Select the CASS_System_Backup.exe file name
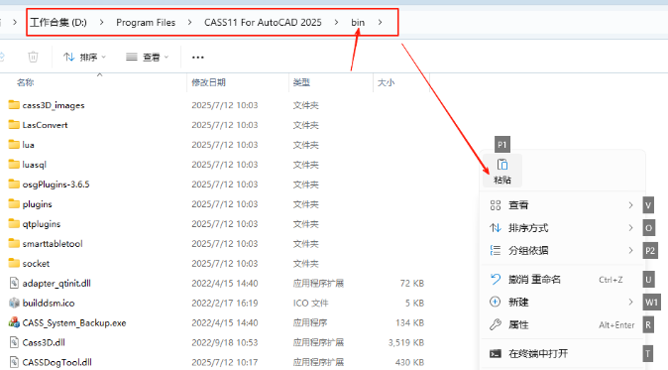This screenshot has width=668, height=370. [x=74, y=323]
